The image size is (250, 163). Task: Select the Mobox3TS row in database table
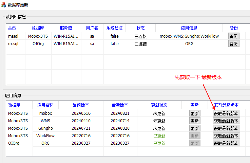pyautogui.click(x=38, y=36)
